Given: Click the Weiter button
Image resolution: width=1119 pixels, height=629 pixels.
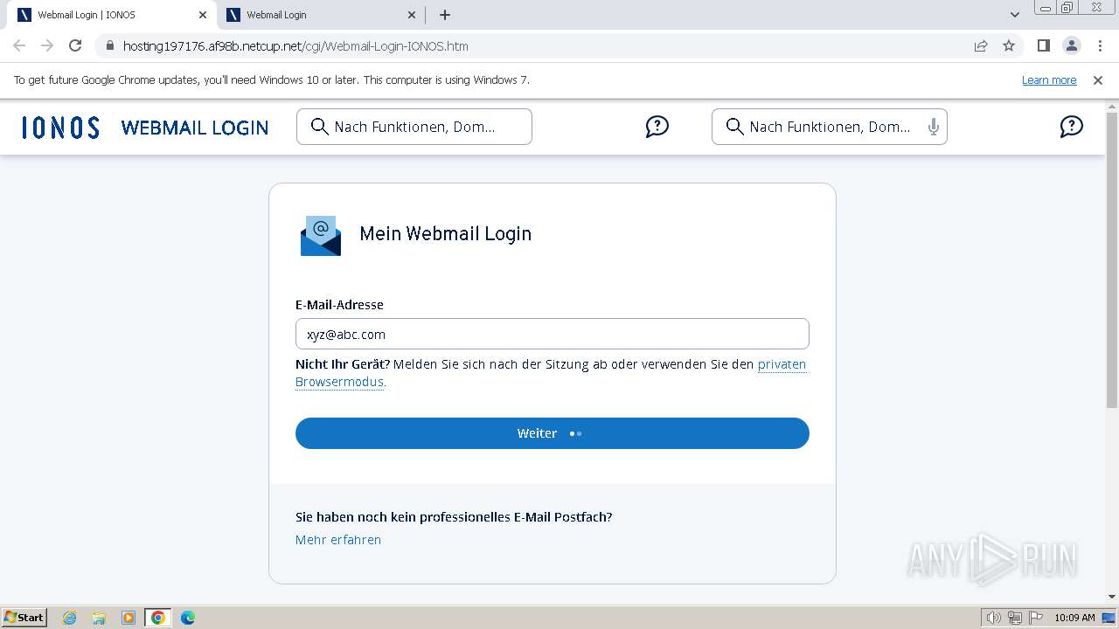Looking at the screenshot, I should tap(553, 433).
